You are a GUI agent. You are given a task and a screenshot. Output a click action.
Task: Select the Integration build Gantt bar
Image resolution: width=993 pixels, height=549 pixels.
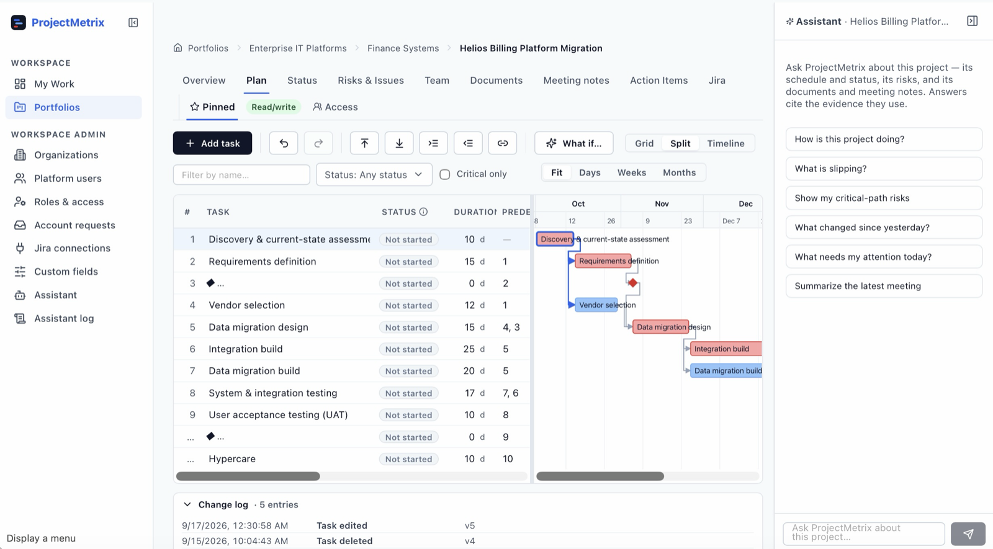[726, 349]
